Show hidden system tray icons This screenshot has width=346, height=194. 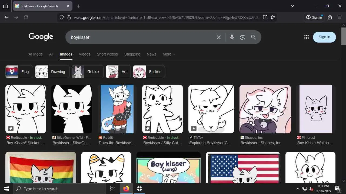[x=298, y=189]
